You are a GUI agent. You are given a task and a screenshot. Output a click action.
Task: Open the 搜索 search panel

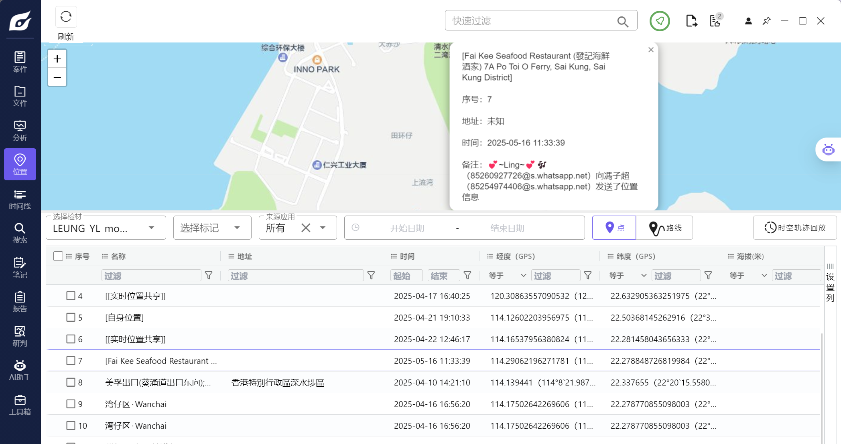point(20,233)
